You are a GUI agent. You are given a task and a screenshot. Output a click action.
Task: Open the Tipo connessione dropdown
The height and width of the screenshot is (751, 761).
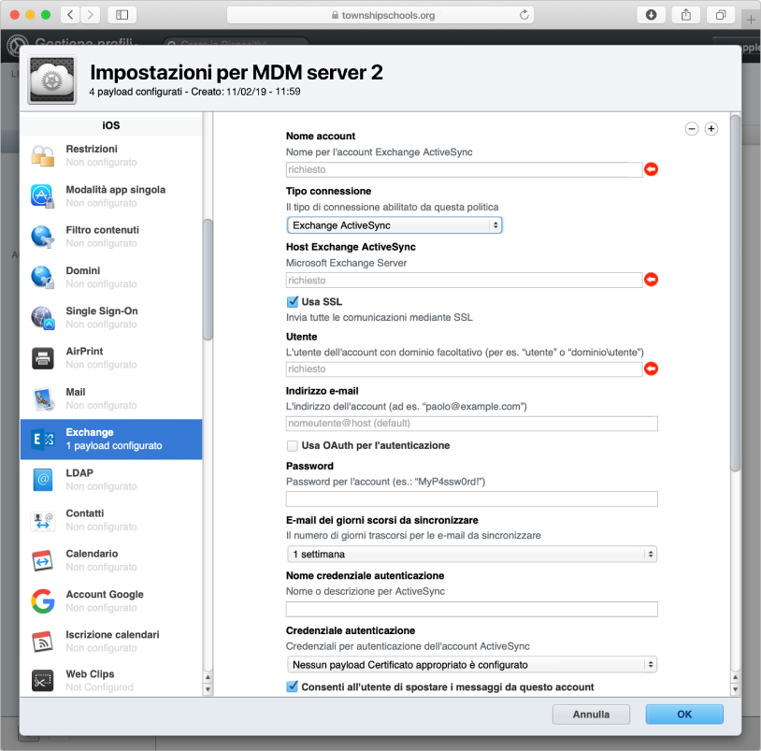(x=394, y=224)
